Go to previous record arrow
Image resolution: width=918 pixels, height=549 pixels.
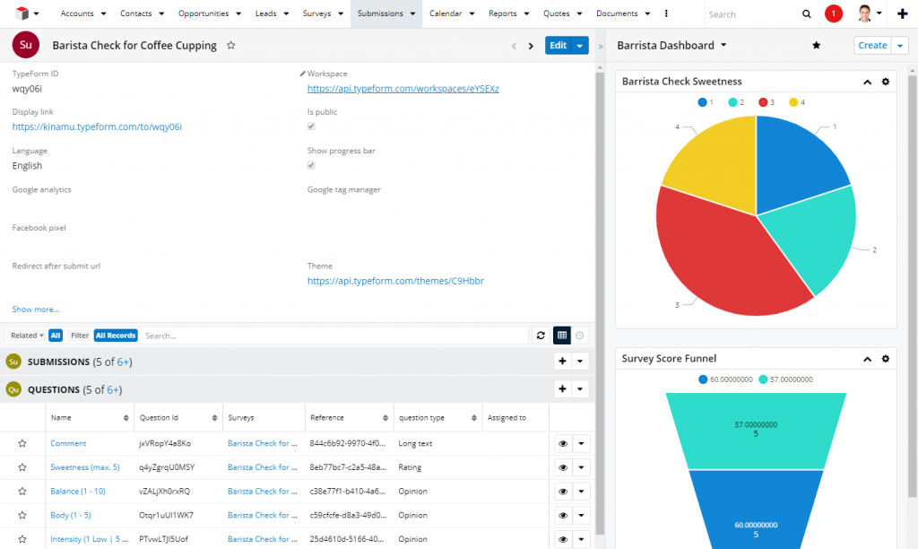coord(514,46)
